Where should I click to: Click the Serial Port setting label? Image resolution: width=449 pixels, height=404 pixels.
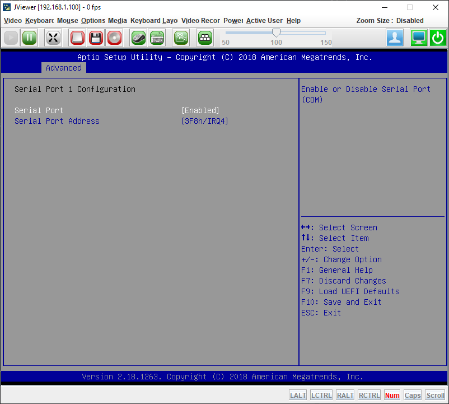39,110
